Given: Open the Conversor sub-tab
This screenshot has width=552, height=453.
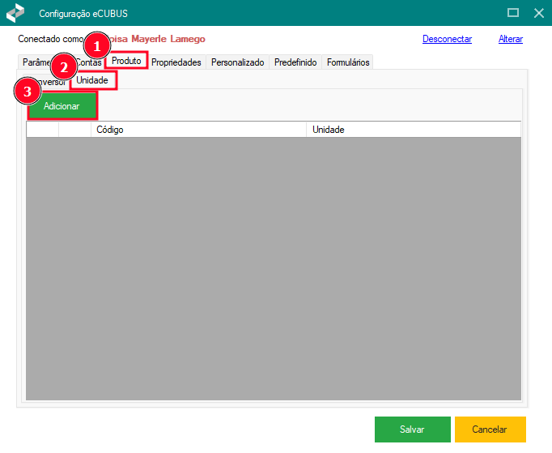Looking at the screenshot, I should 53,82.
